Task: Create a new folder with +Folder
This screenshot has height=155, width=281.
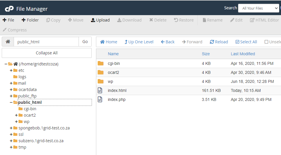Action: (30, 20)
